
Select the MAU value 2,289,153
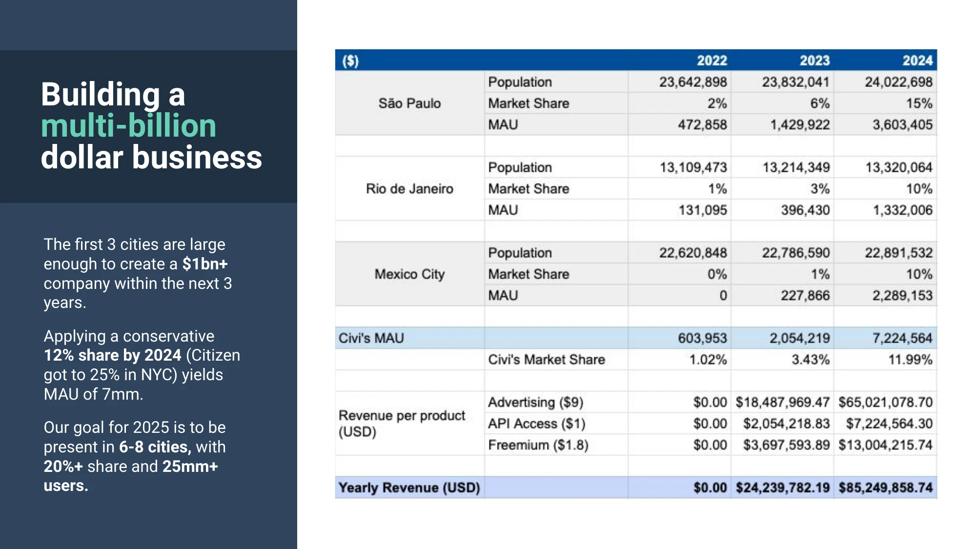pyautogui.click(x=903, y=296)
